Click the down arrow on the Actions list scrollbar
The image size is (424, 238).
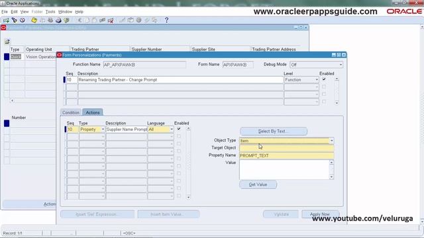point(188,197)
